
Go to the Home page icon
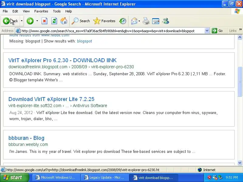(64, 21)
